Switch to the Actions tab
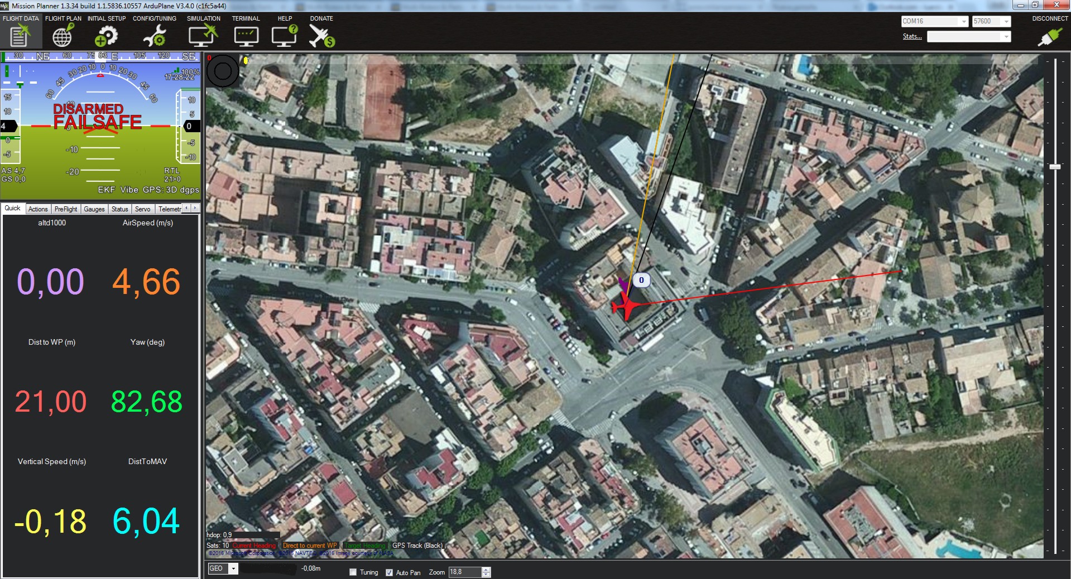The width and height of the screenshot is (1071, 579). coord(38,209)
